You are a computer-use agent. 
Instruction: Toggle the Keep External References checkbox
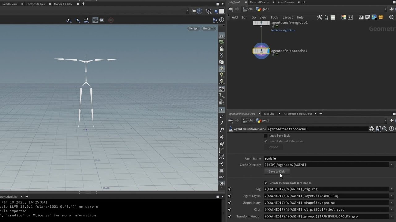coord(265,141)
